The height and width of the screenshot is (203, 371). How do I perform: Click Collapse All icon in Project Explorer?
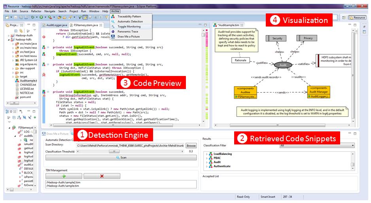16,31
